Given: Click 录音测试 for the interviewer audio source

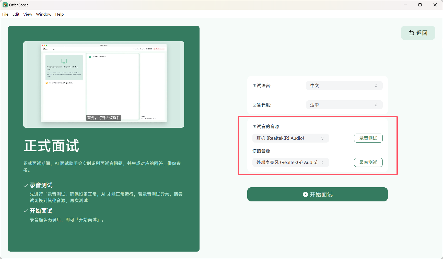Looking at the screenshot, I should (x=368, y=138).
